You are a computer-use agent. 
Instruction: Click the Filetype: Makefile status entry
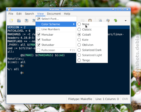pyautogui.click(x=80, y=99)
